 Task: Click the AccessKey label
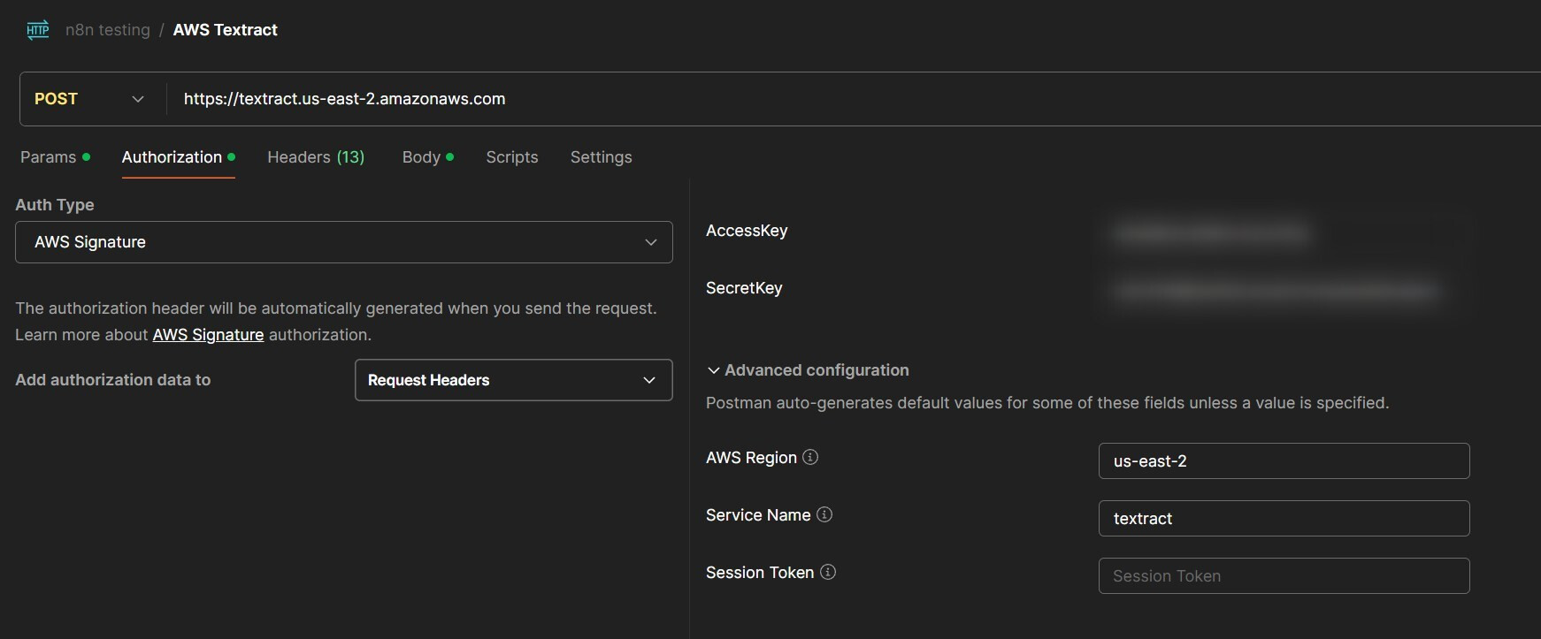coord(747,231)
